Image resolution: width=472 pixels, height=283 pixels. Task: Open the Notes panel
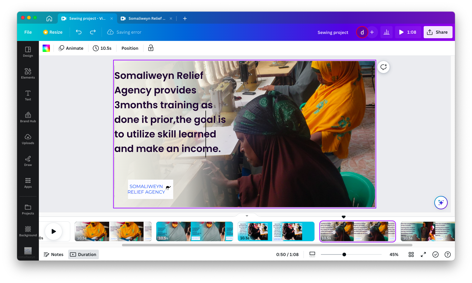(54, 254)
